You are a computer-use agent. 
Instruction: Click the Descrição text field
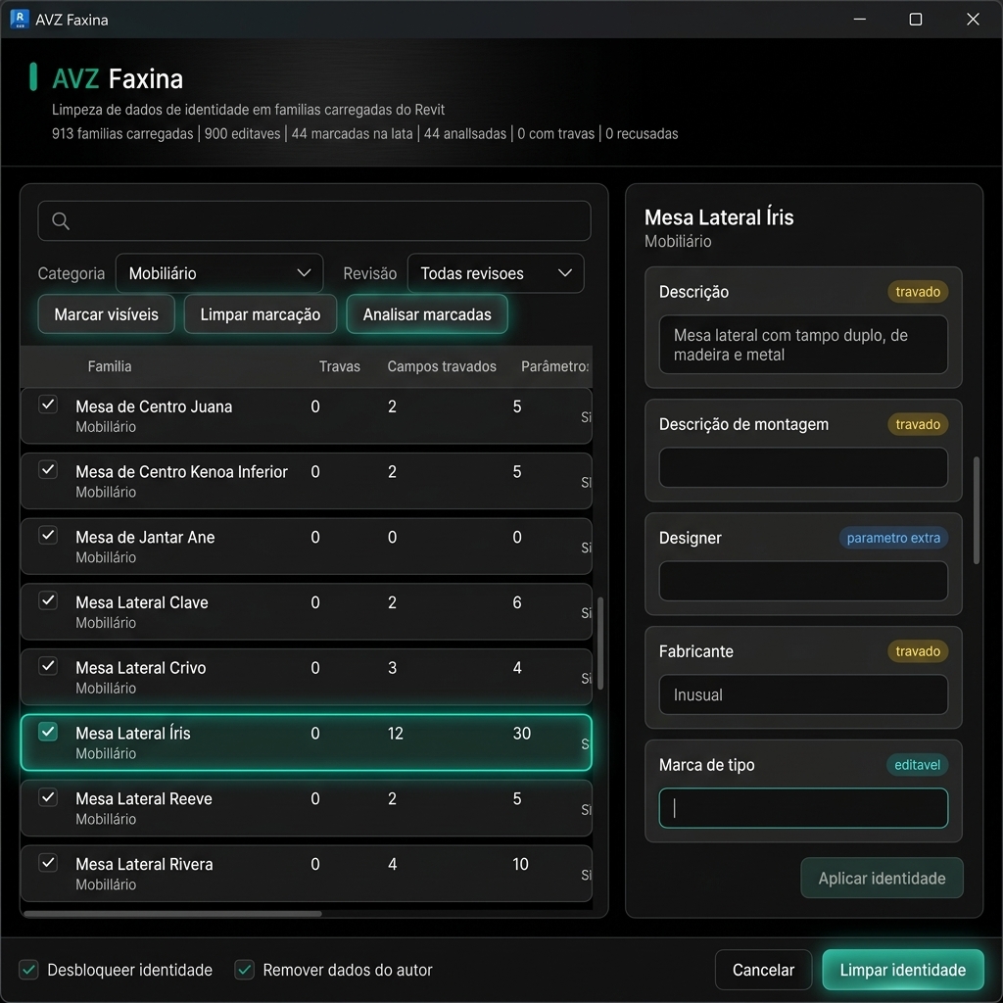click(x=803, y=344)
